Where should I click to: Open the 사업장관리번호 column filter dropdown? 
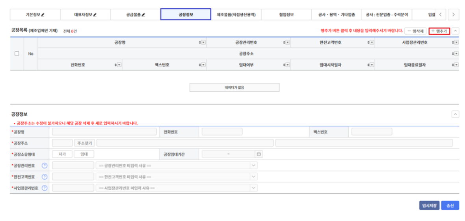(456, 43)
